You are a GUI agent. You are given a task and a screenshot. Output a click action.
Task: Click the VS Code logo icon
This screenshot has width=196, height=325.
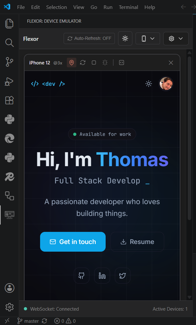coord(7,7)
